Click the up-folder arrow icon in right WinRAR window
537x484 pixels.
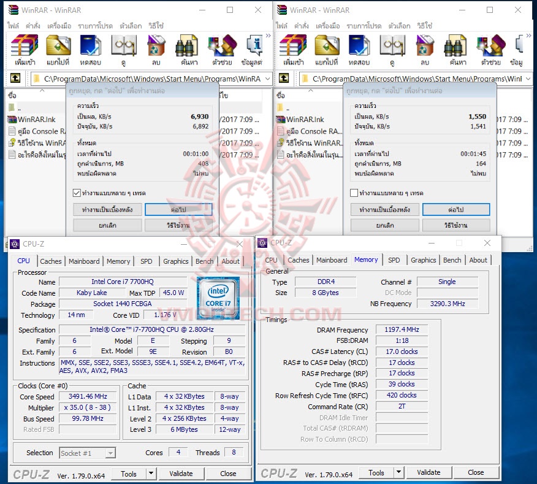click(x=284, y=79)
